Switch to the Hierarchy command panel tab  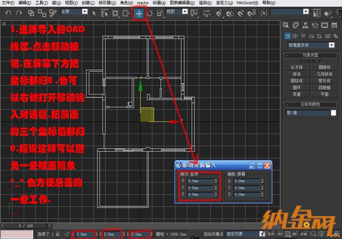coord(306,25)
